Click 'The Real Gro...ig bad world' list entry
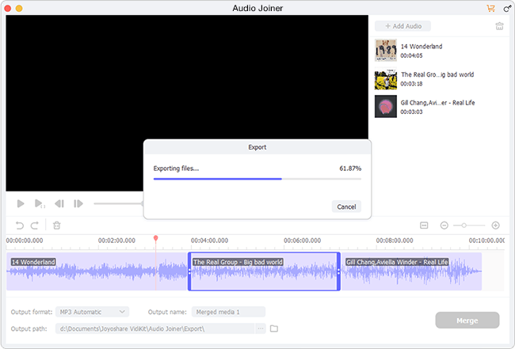Image resolution: width=515 pixels, height=349 pixels. [x=437, y=74]
